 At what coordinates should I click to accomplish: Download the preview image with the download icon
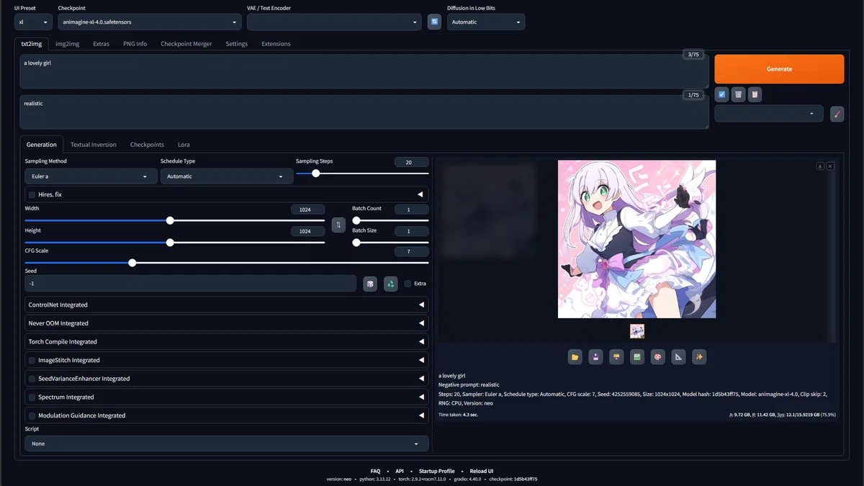tap(820, 166)
